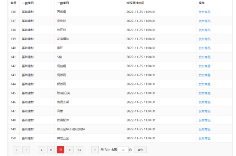The height and width of the screenshot is (156, 236).
Task: Click the 授权通过时间 column header
Action: pyautogui.click(x=135, y=3)
